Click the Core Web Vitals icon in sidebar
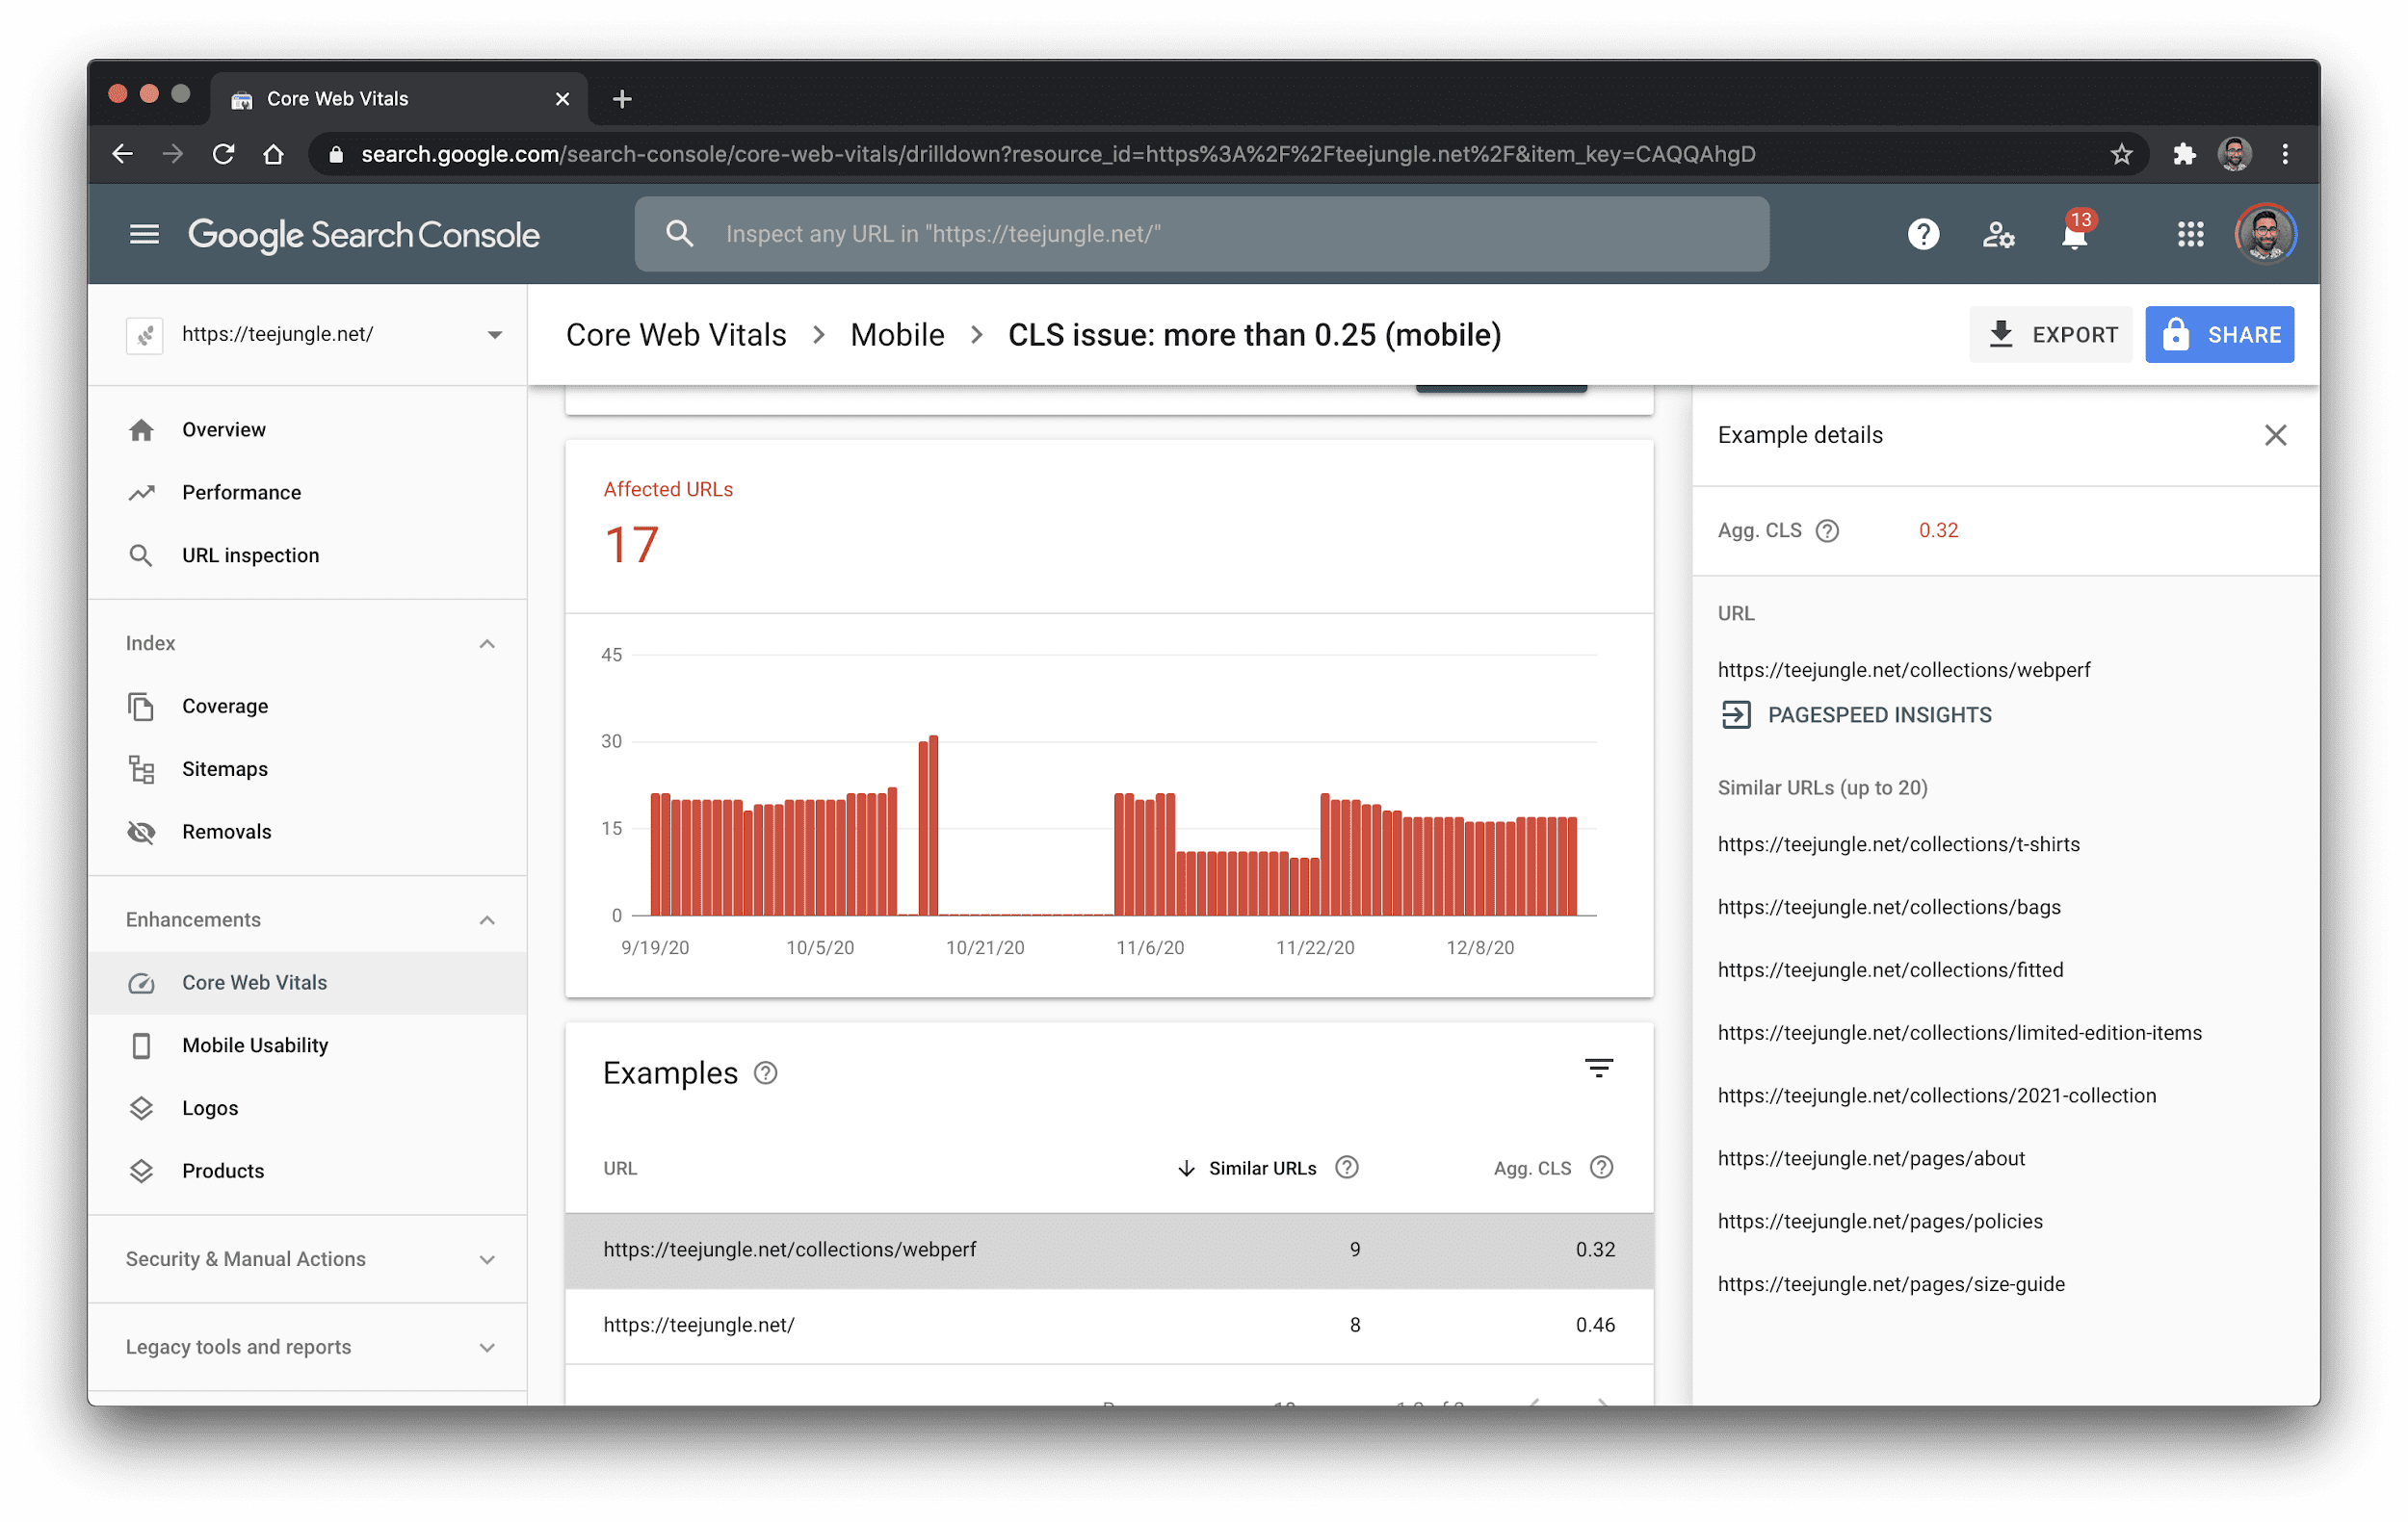The height and width of the screenshot is (1522, 2408). click(141, 982)
